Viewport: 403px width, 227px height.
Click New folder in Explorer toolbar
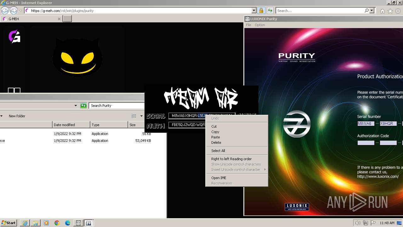(x=17, y=116)
